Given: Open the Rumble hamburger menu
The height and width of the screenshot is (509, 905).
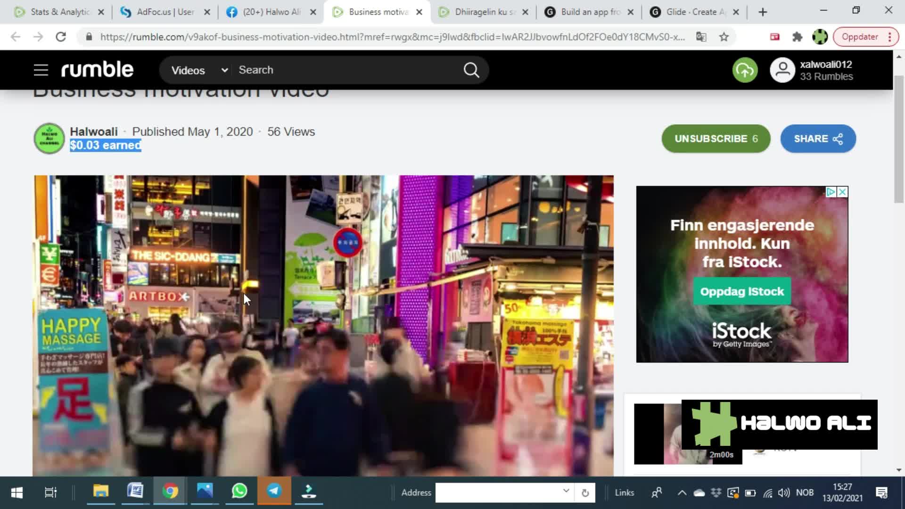Looking at the screenshot, I should click(x=41, y=70).
